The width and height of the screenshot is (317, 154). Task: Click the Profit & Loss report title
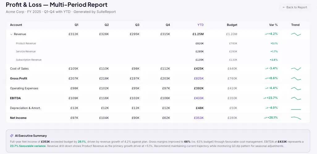[x=57, y=5]
